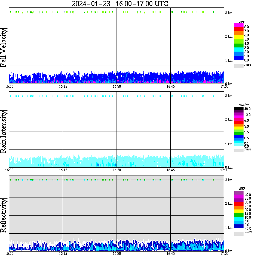Viewport: 254px width, 259px height.
Task: Click the '16:30' time label under the Fall Velocity panel
Action: click(x=117, y=87)
